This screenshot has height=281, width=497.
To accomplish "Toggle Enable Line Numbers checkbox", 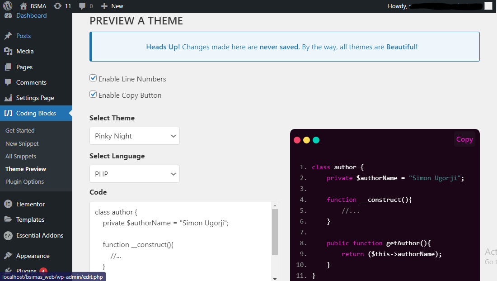I will pos(93,78).
